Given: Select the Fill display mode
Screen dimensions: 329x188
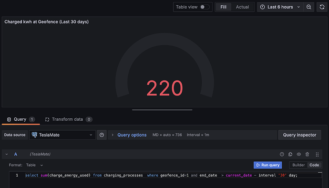Looking at the screenshot, I should click(223, 7).
